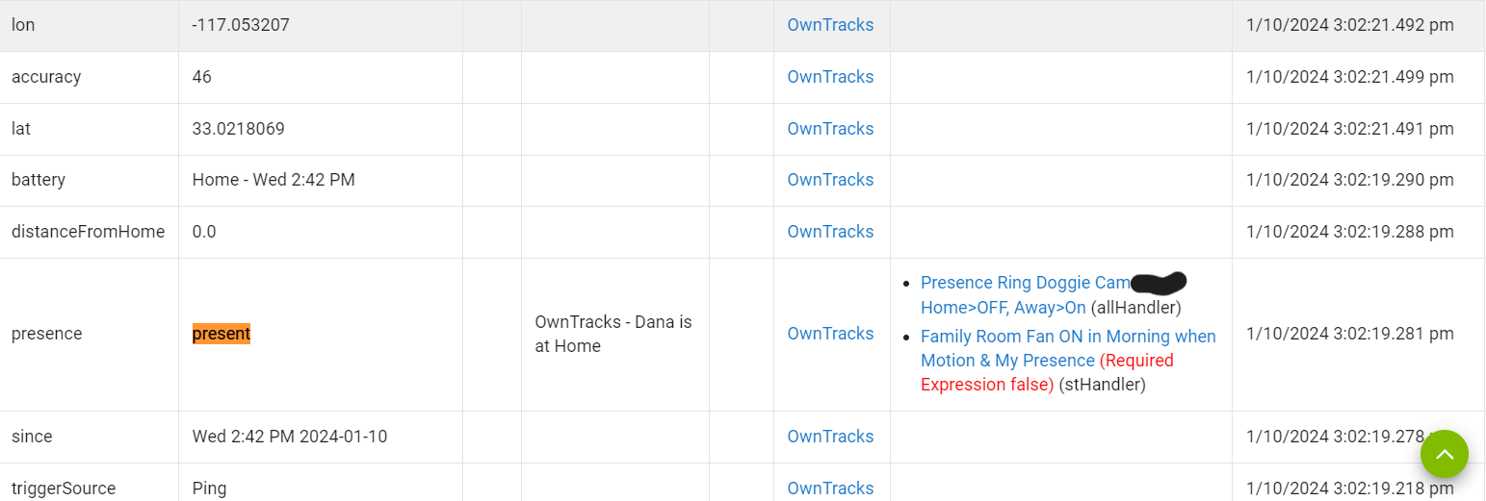
Task: Click the since value Wed 2:42 PM 2024-01-10
Action: point(290,437)
